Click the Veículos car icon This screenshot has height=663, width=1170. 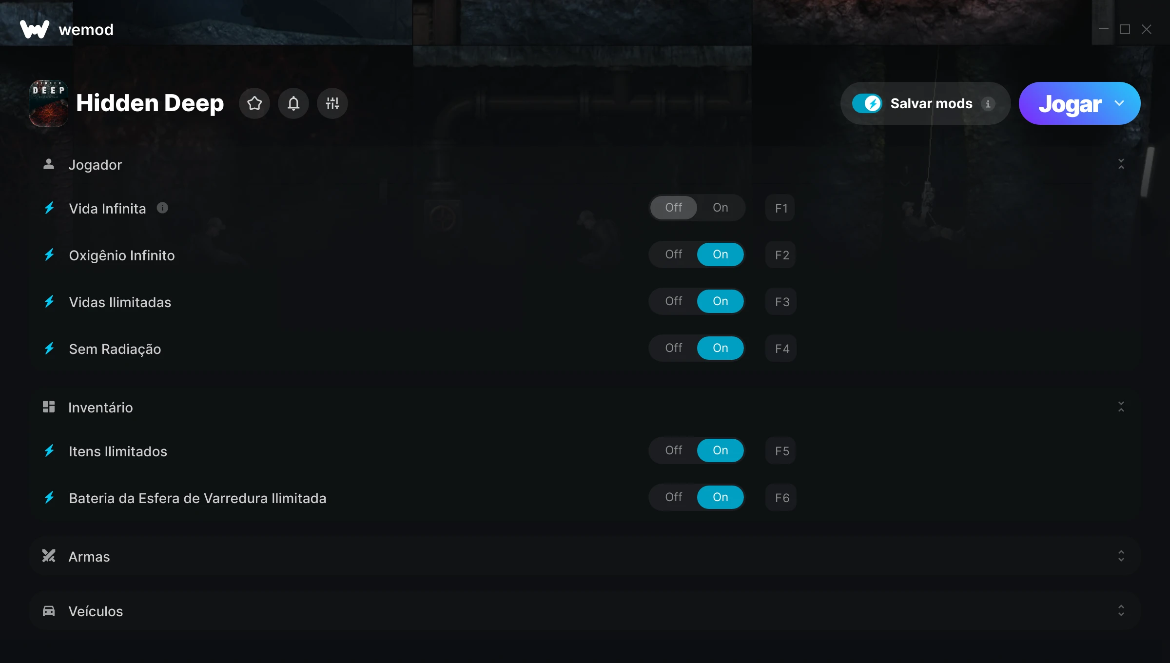point(49,611)
